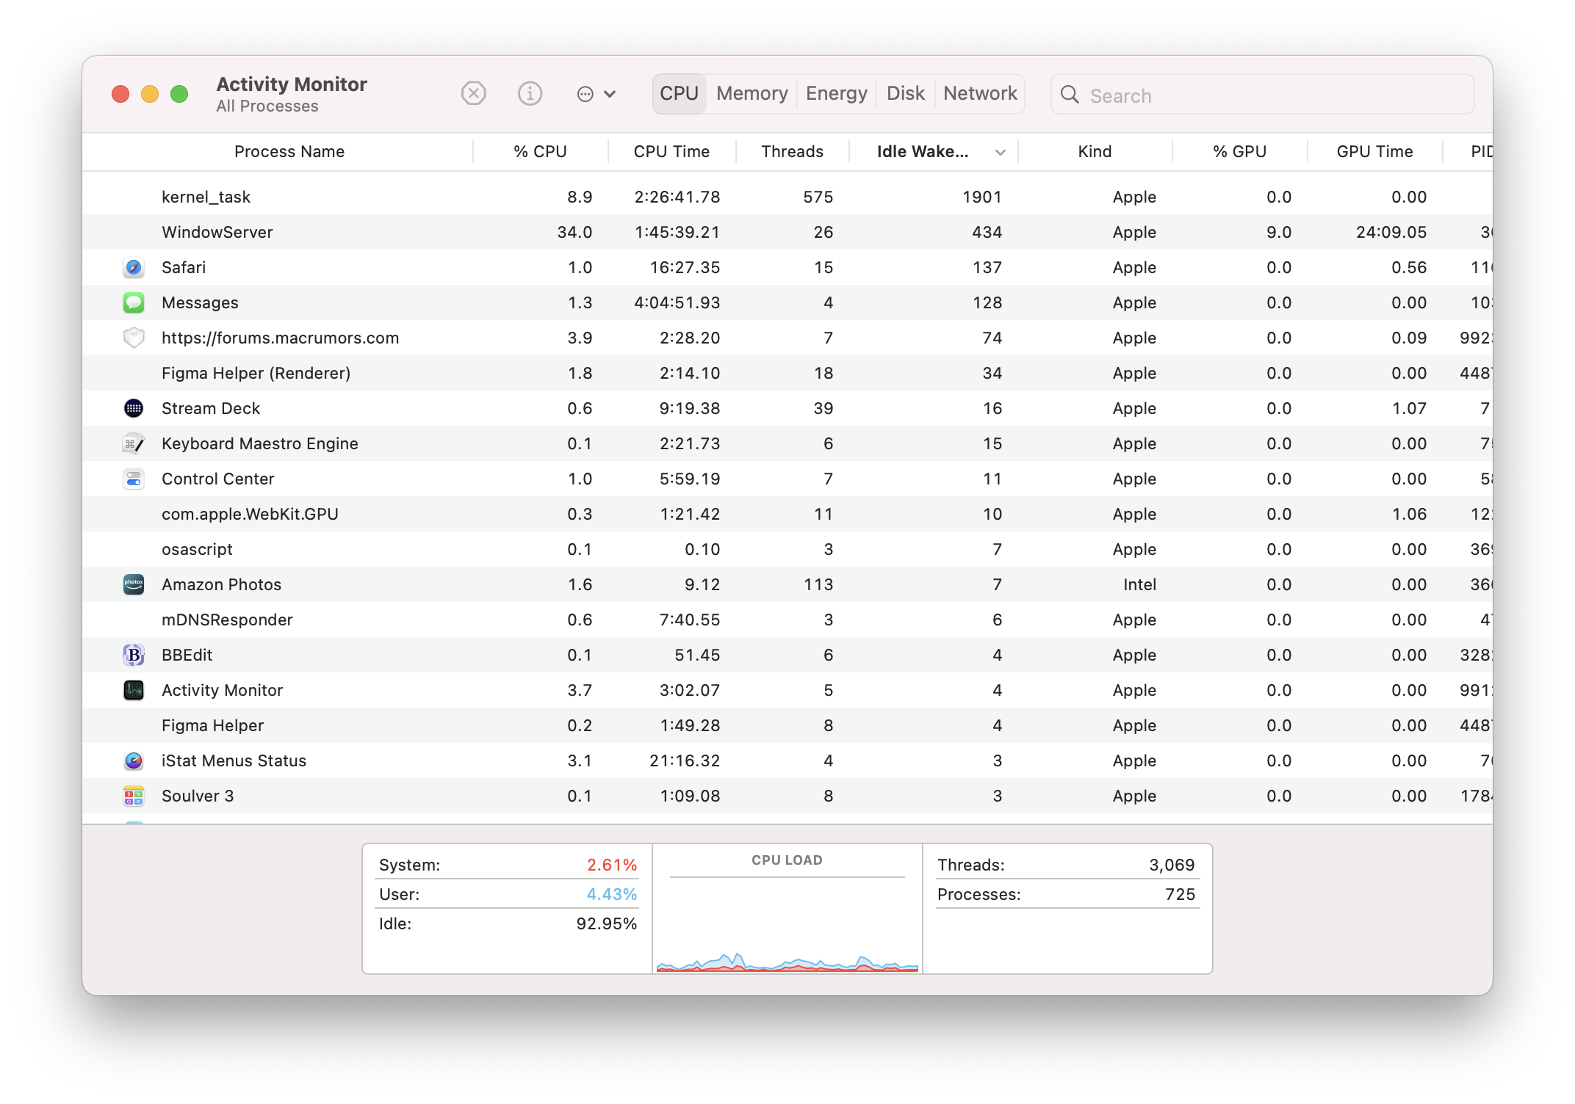The image size is (1575, 1104).
Task: Click the Messages CPU time 4:04:51.93
Action: pyautogui.click(x=677, y=302)
